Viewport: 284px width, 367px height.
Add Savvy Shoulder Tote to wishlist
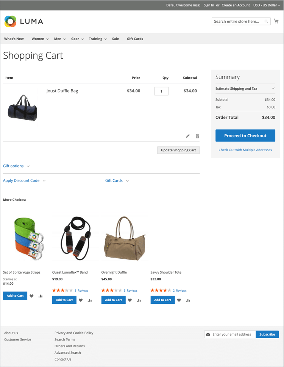(179, 300)
